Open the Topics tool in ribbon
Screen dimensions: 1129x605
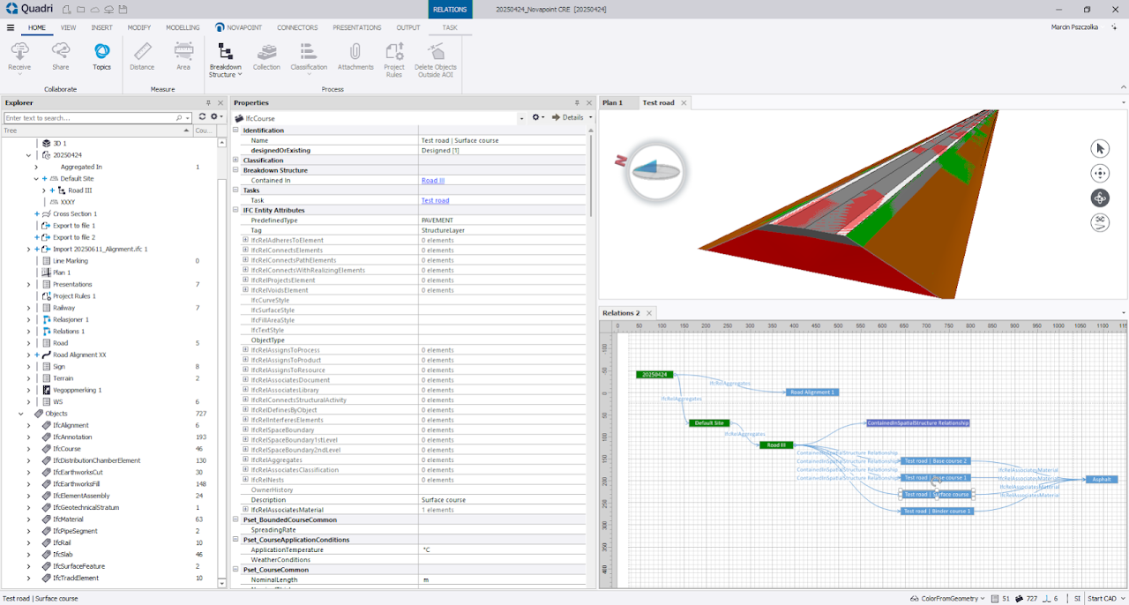(102, 56)
